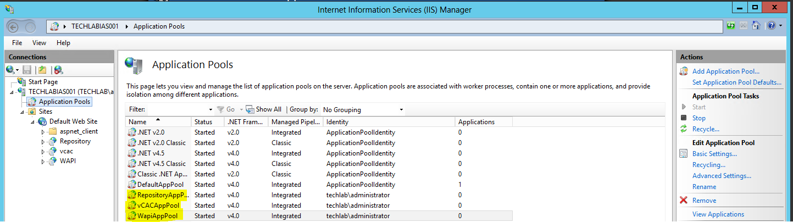Image resolution: width=793 pixels, height=222 pixels.
Task: Sort by the Name column header
Action: [158, 121]
